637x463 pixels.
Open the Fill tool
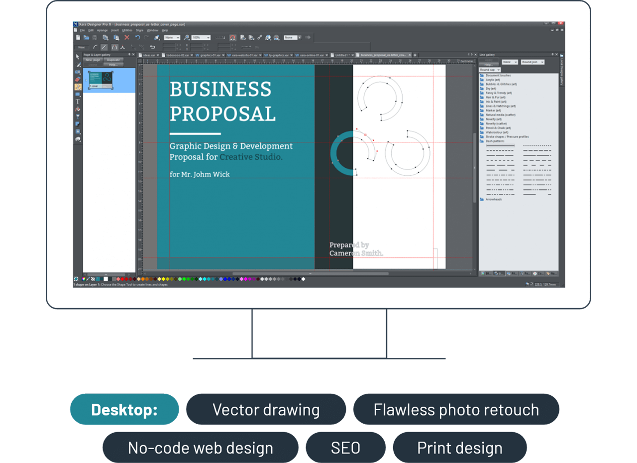click(x=78, y=109)
